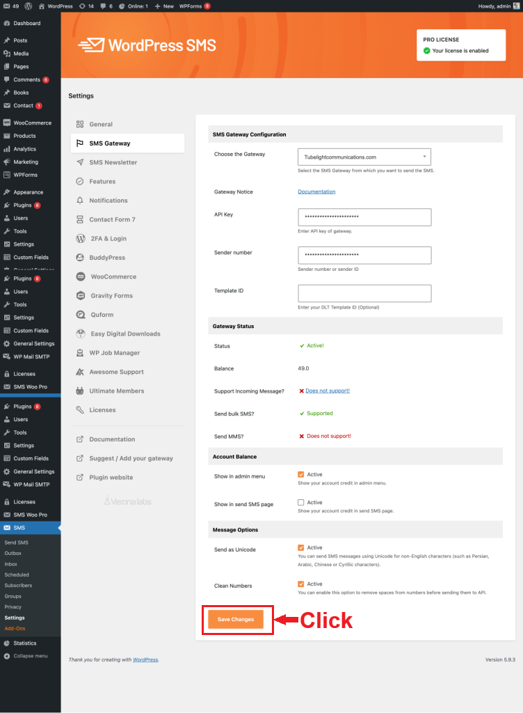523x713 pixels.
Task: Enable Show in send SMS page checkbox
Action: 301,502
